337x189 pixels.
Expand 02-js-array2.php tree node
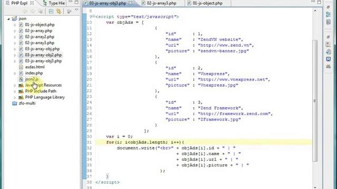coord(15,37)
